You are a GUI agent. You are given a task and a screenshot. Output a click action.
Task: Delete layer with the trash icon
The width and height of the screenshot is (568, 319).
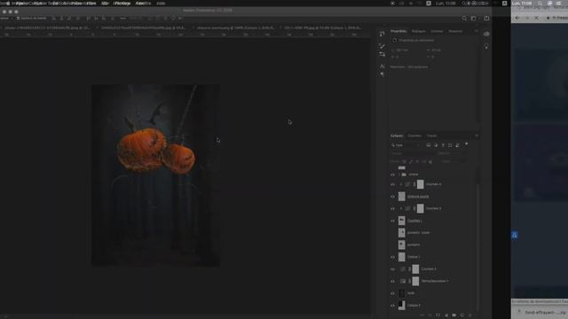[470, 315]
